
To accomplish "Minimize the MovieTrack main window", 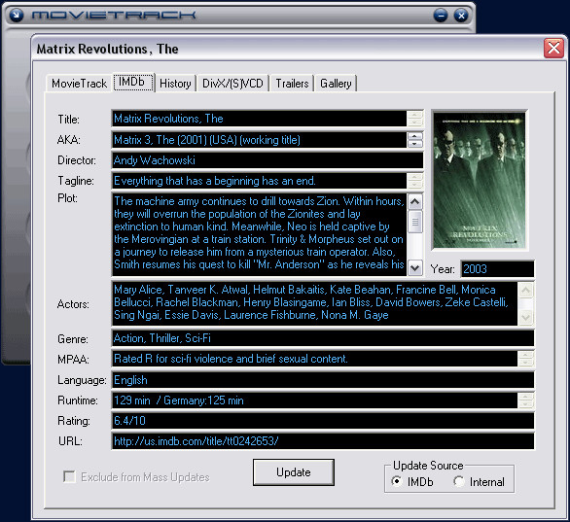I will point(441,16).
